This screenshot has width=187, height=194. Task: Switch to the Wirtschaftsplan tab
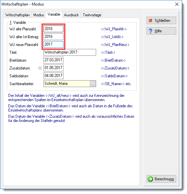[x=18, y=15]
